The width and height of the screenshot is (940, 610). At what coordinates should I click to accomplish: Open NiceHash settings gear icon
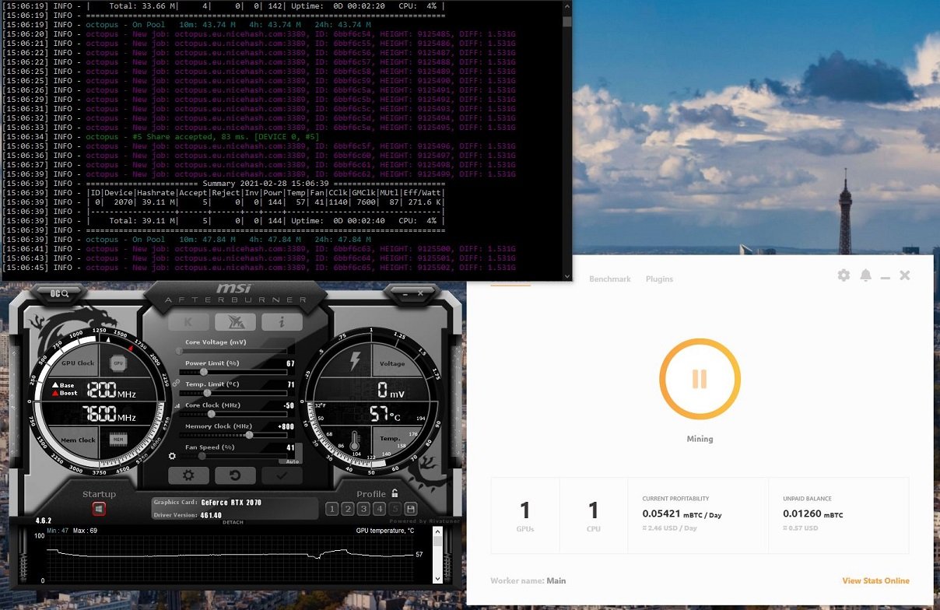point(844,275)
